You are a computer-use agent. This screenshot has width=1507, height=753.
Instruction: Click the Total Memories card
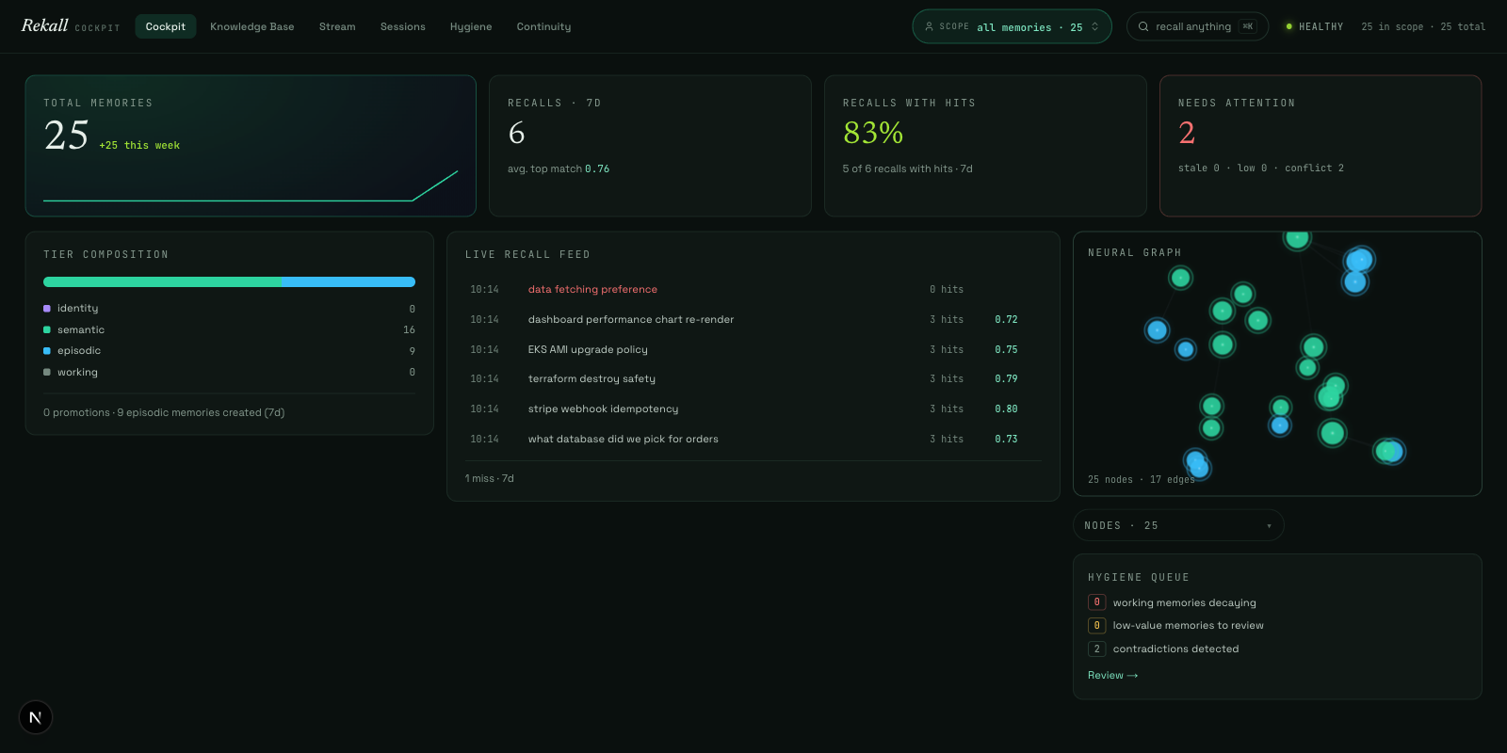tap(251, 146)
